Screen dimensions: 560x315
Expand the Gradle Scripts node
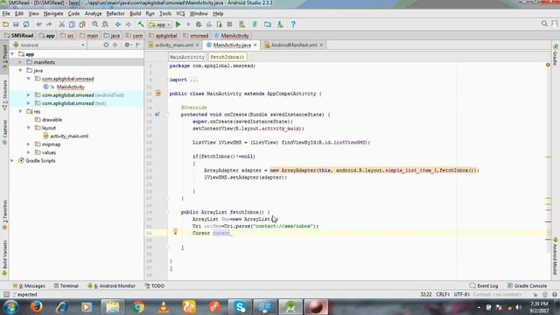click(x=13, y=161)
